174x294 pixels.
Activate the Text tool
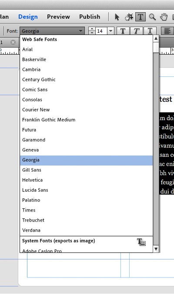[141, 17]
